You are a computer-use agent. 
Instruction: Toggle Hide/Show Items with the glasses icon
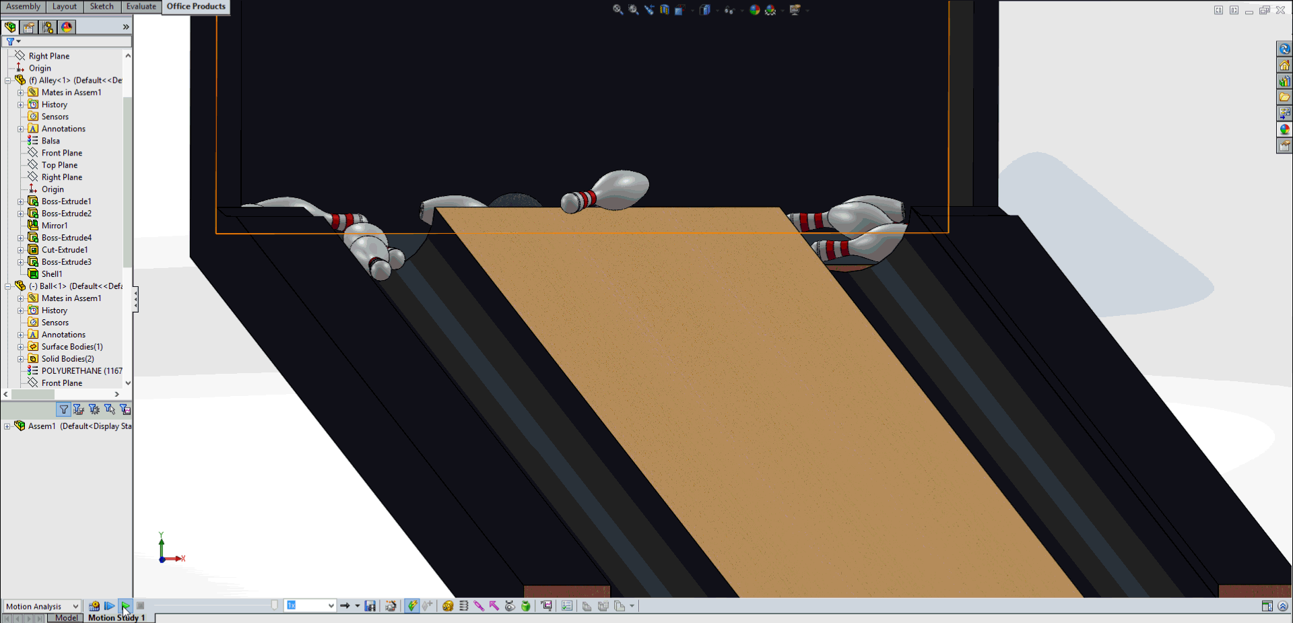729,10
